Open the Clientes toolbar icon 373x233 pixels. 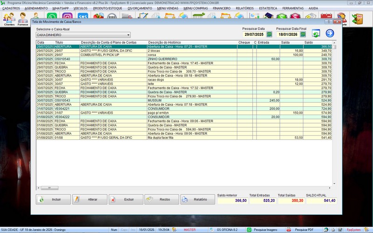(9, 19)
